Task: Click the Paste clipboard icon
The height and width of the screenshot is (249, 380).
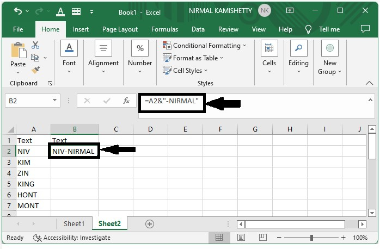Action: pos(18,54)
